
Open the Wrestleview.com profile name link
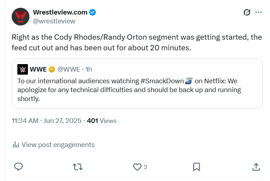coord(60,12)
